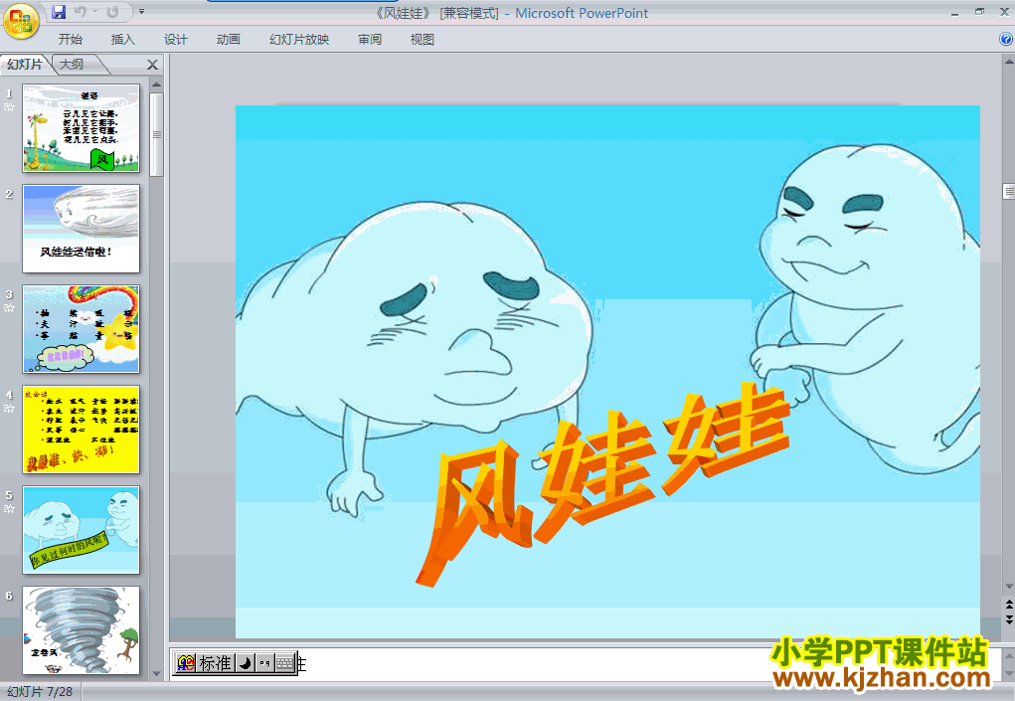Click the main vertical scrollbar thumb
Image resolution: width=1015 pixels, height=701 pixels.
tap(1008, 191)
